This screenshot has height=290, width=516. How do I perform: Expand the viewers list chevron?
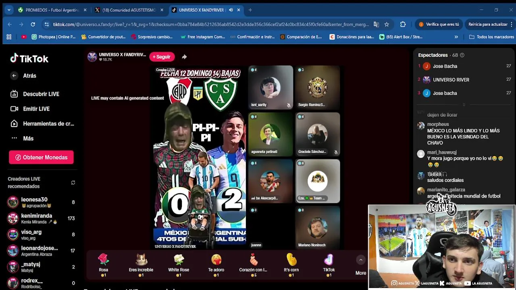[464, 105]
